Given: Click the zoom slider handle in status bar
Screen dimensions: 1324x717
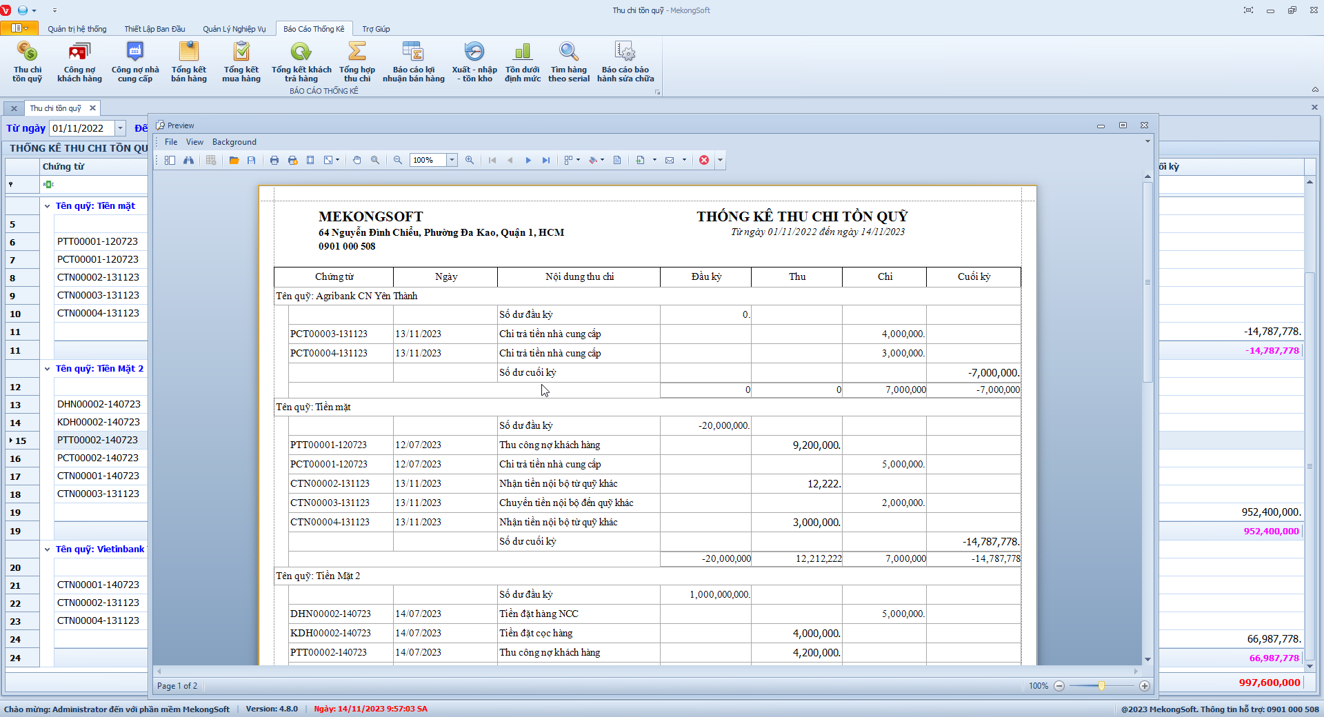Looking at the screenshot, I should pyautogui.click(x=1101, y=686).
